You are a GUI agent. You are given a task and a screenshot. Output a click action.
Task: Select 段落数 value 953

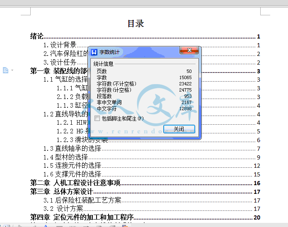[x=188, y=96]
